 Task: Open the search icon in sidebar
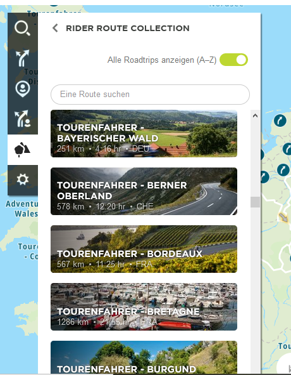coord(22,28)
